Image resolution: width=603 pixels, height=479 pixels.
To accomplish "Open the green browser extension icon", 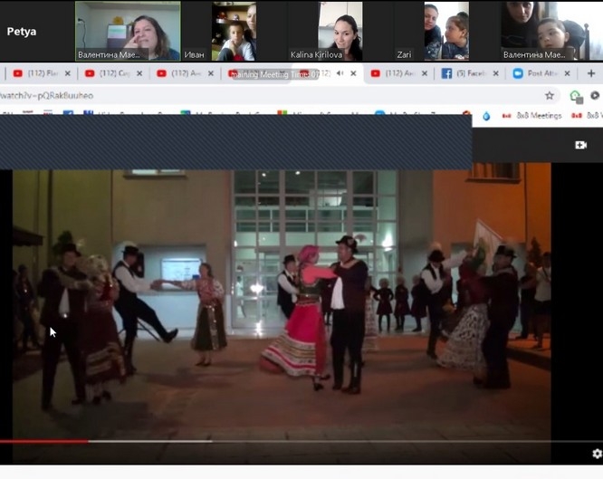I will point(575,96).
